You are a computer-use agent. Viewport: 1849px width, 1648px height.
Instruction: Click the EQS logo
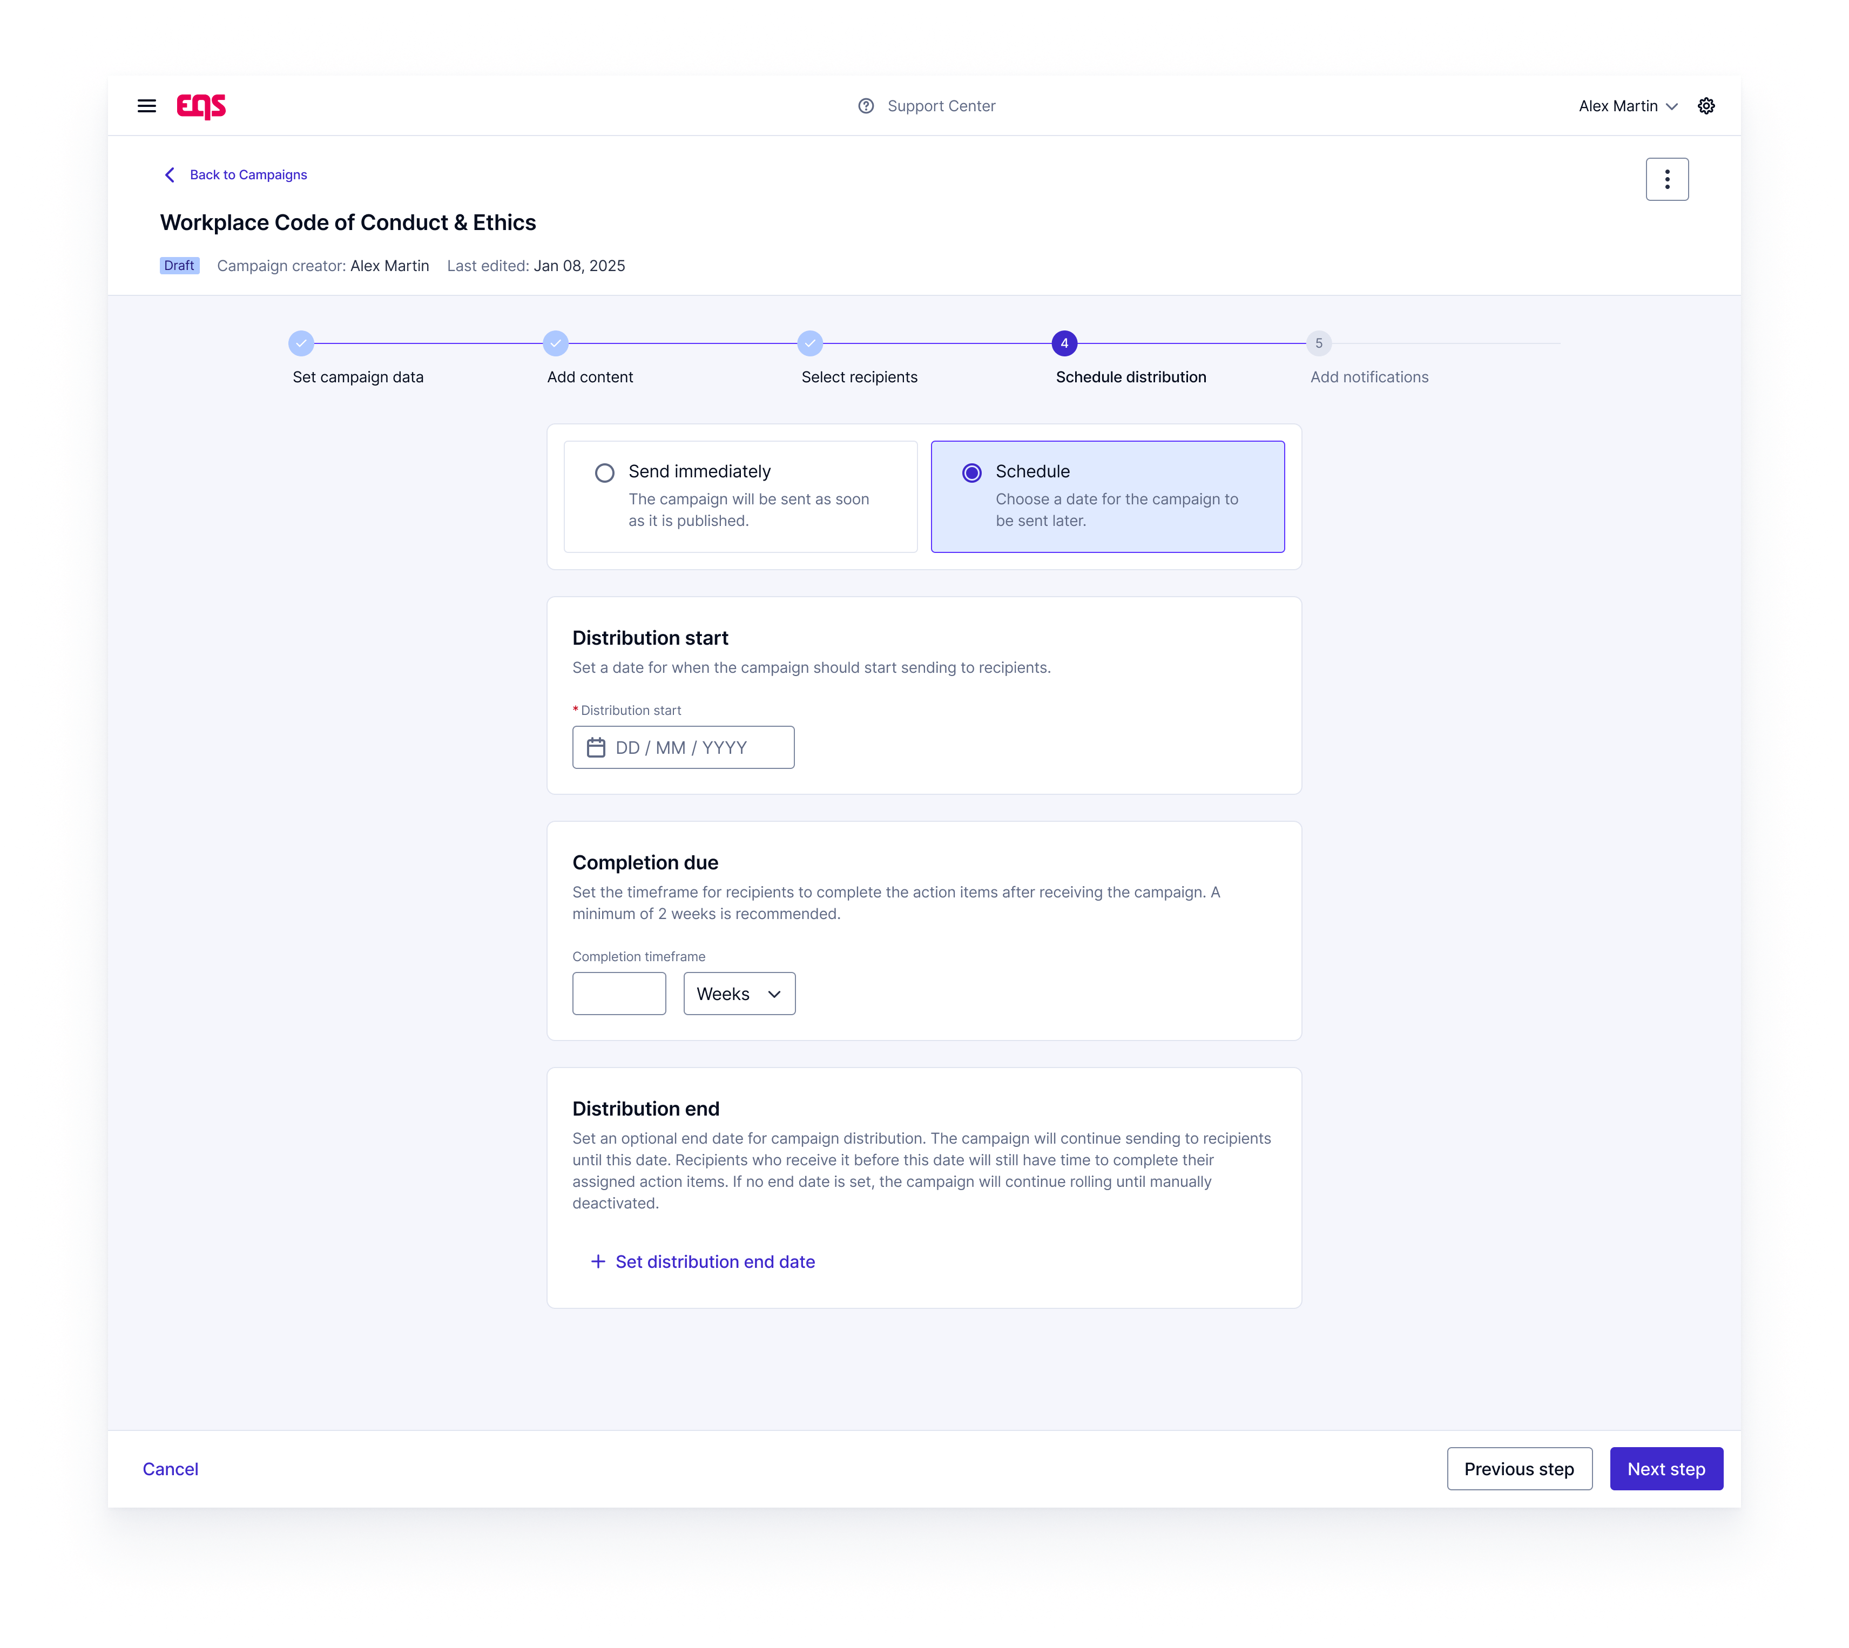201,106
